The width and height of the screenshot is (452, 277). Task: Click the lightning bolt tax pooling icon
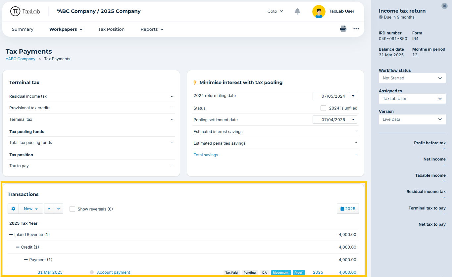pos(195,82)
